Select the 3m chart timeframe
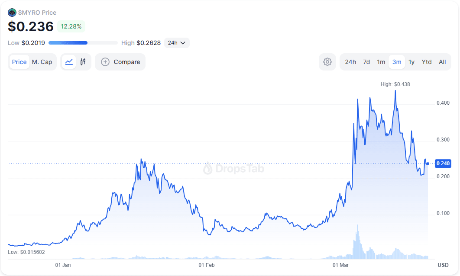Image resolution: width=460 pixels, height=276 pixels. tap(397, 62)
